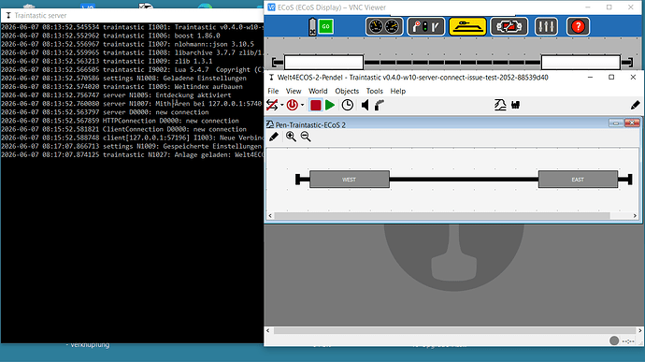Click the red question mark help icon
Screen dimensions: 645x362
578,27
